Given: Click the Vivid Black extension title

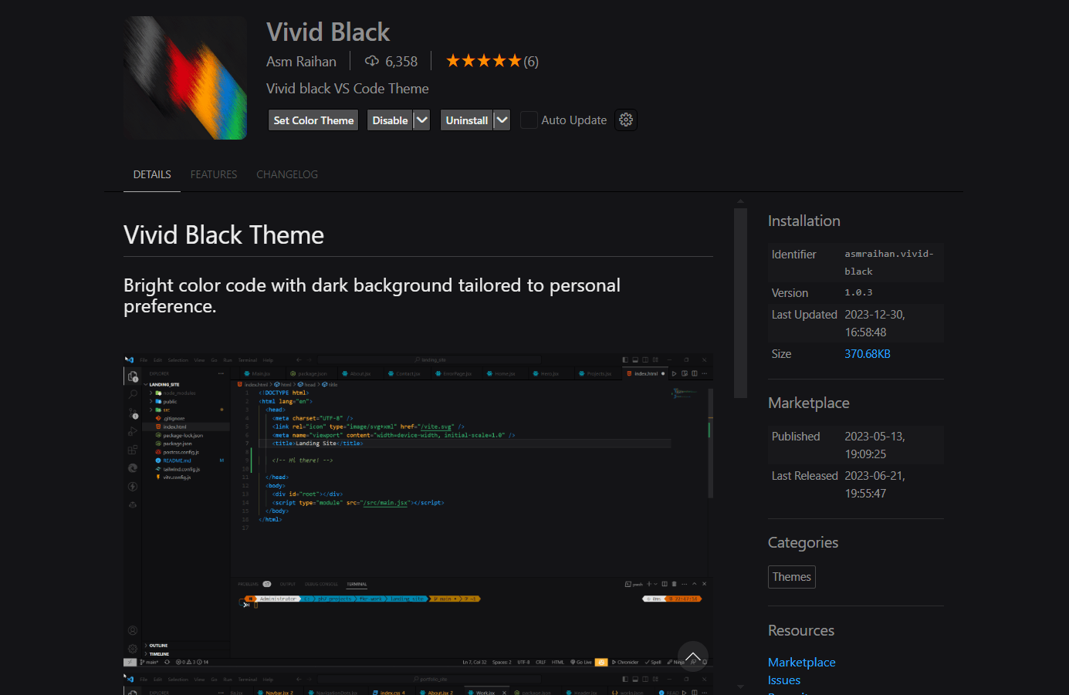Looking at the screenshot, I should coord(328,32).
